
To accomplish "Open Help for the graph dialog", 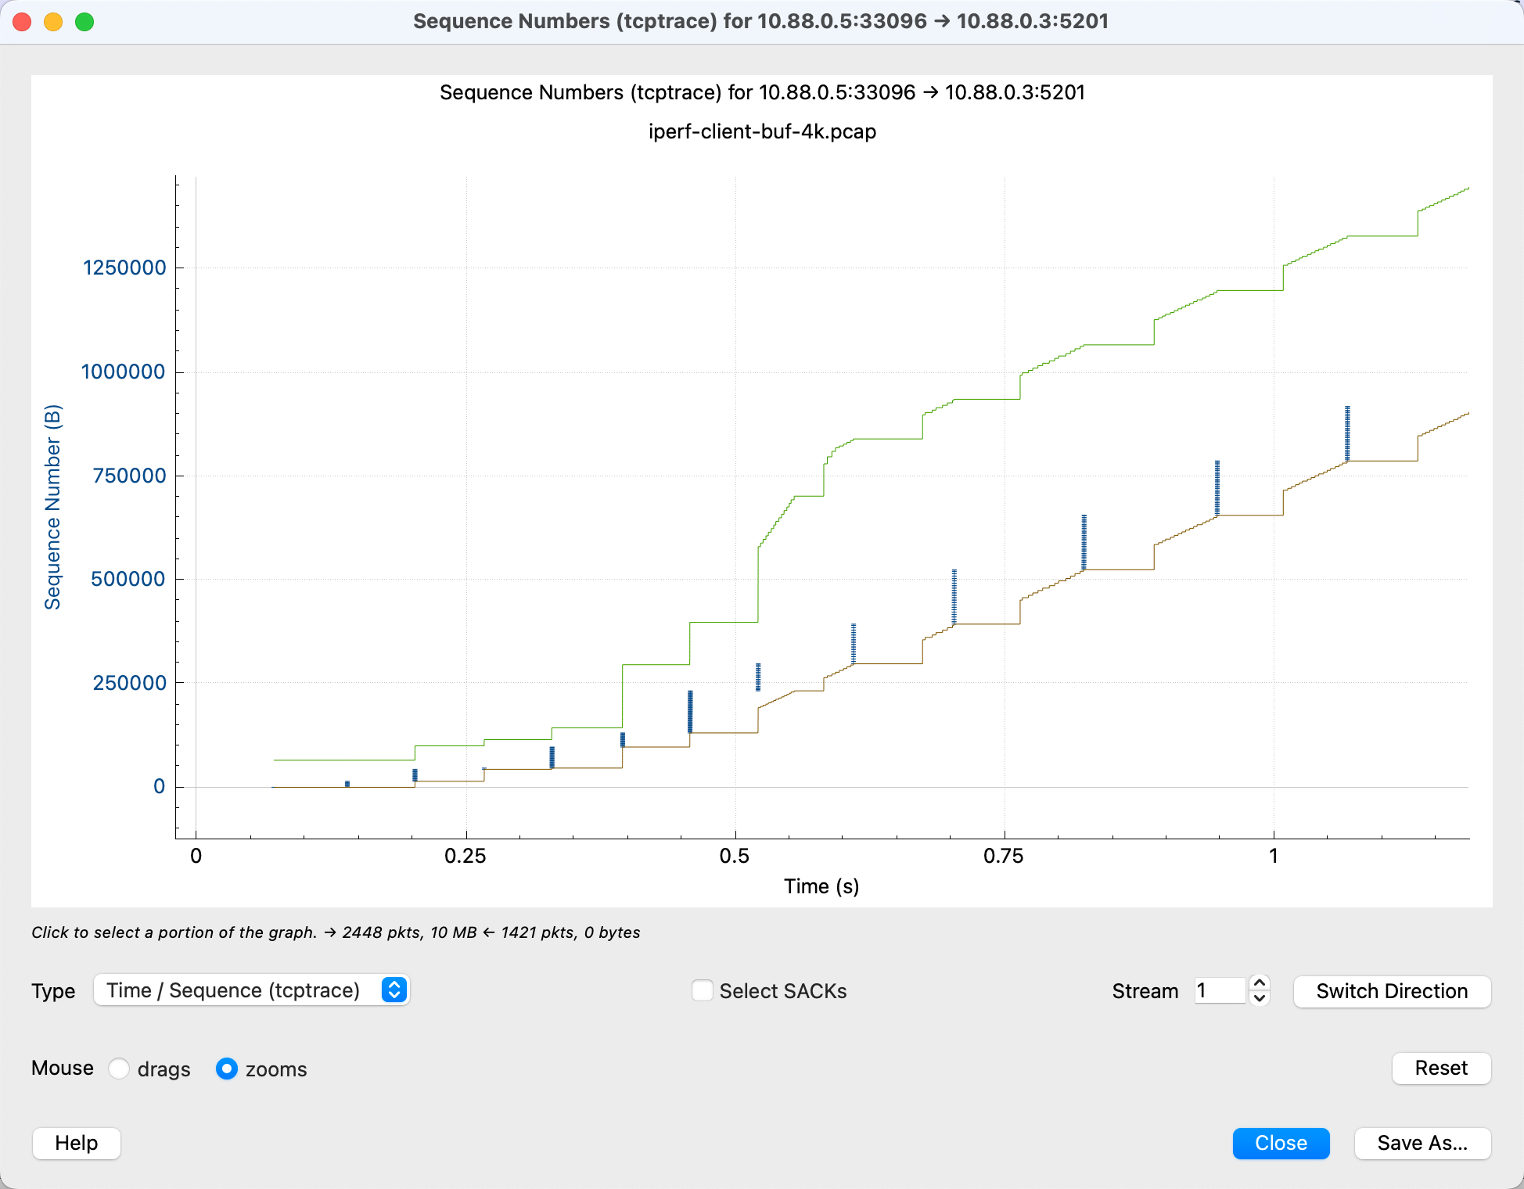I will (77, 1143).
